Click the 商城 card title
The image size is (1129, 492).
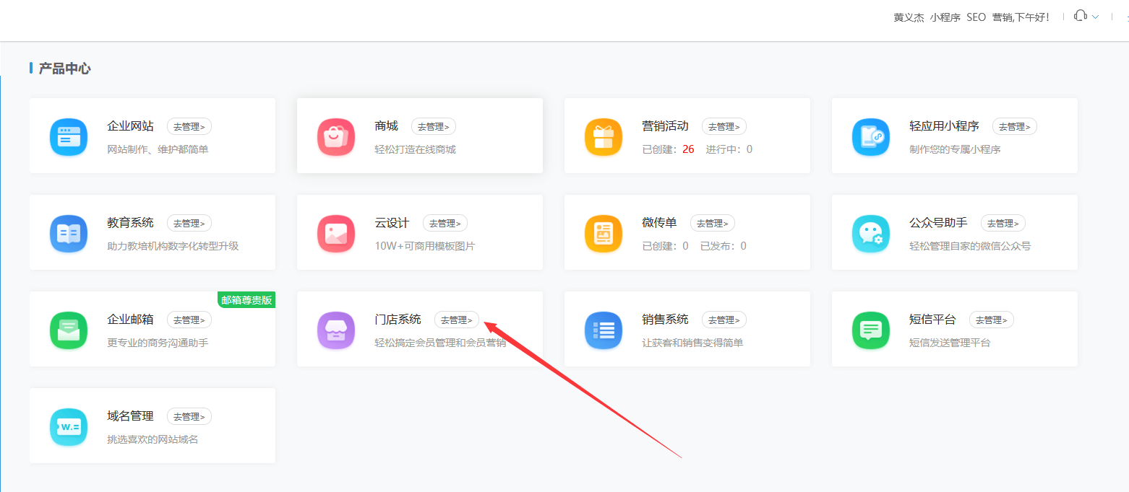(x=386, y=126)
